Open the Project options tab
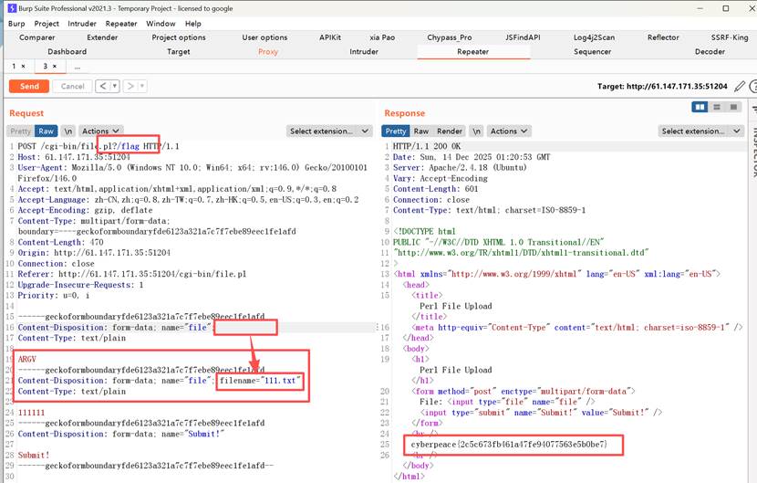Image resolution: width=757 pixels, height=483 pixels. 179,37
